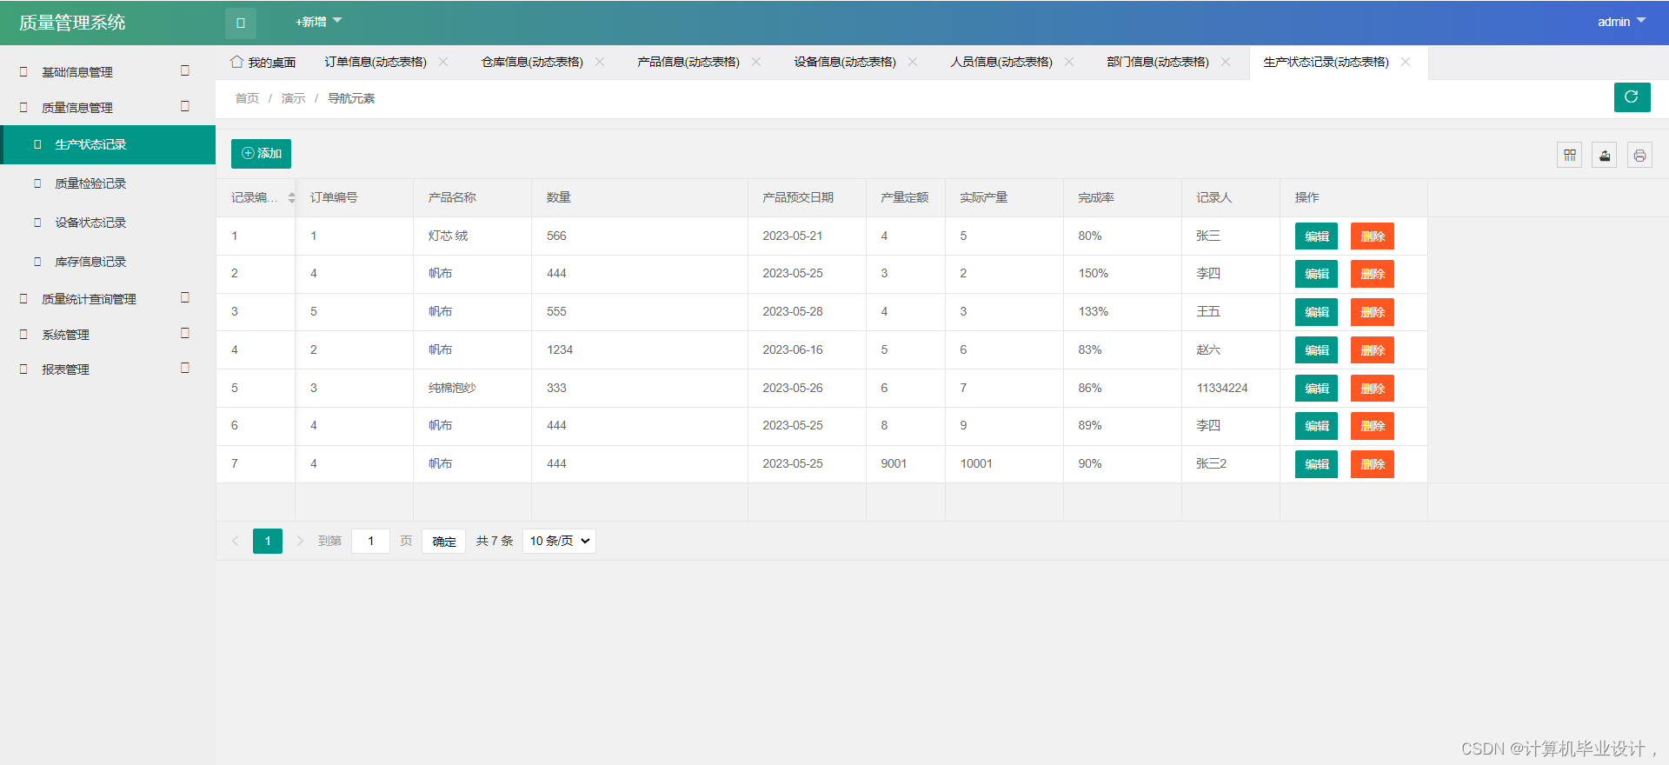Open the column filter grid icon
Screen dimensions: 1669x765
(1569, 156)
